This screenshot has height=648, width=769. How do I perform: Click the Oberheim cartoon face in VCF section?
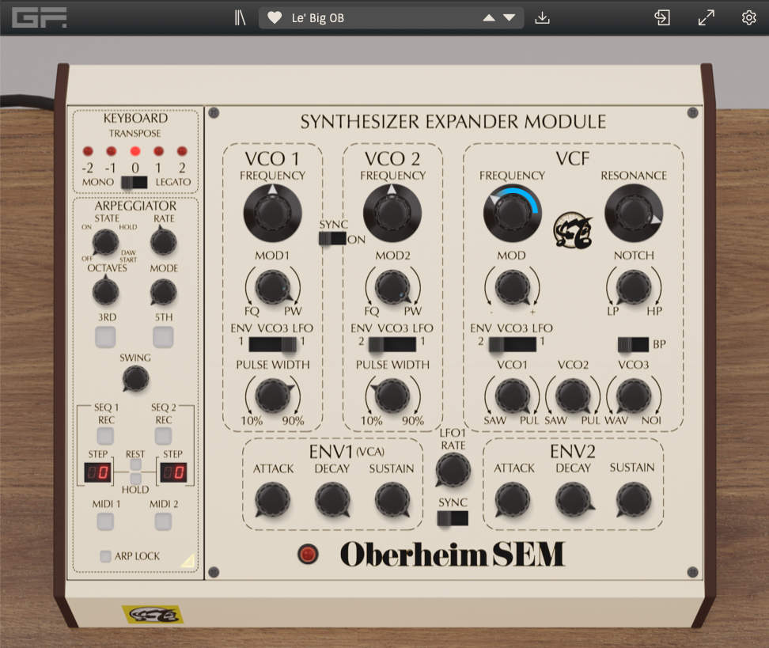click(574, 229)
